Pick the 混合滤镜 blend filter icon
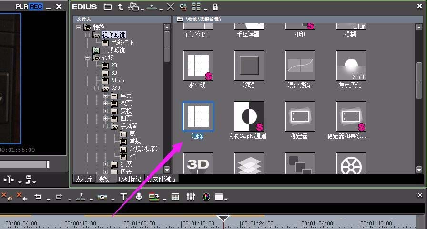 click(x=300, y=66)
